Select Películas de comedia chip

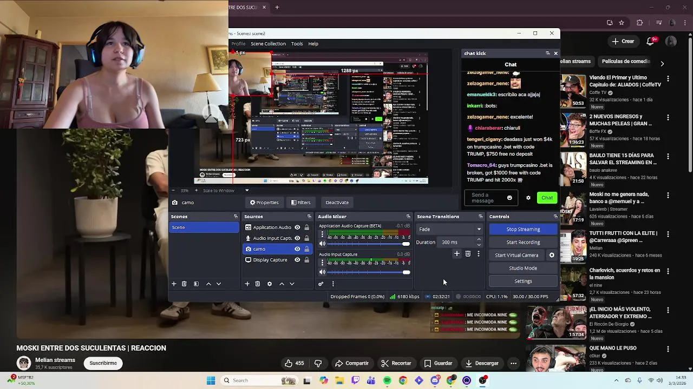626,62
